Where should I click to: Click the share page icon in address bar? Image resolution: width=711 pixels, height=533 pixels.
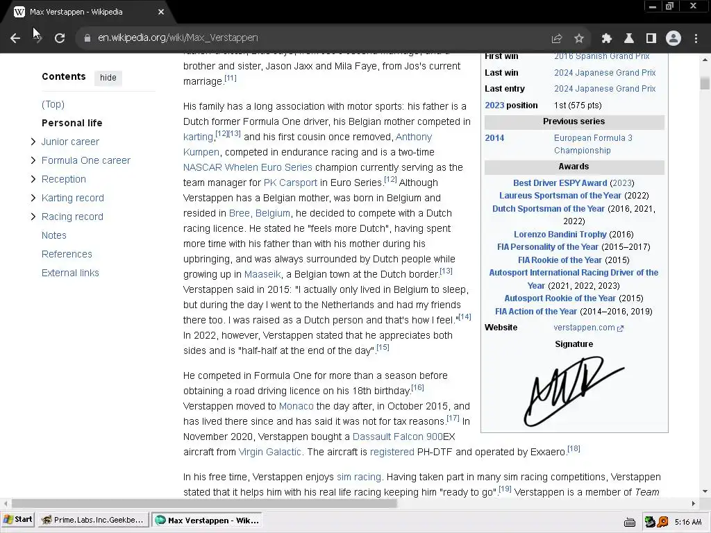coord(556,39)
